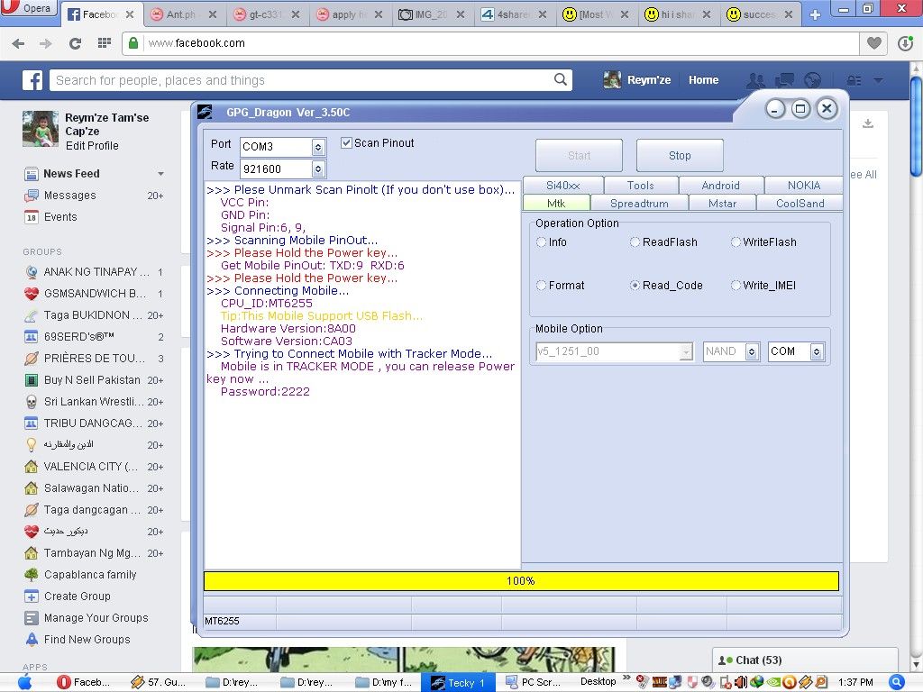This screenshot has width=923, height=692.
Task: Open the browser speed dial grid icon
Action: point(104,43)
